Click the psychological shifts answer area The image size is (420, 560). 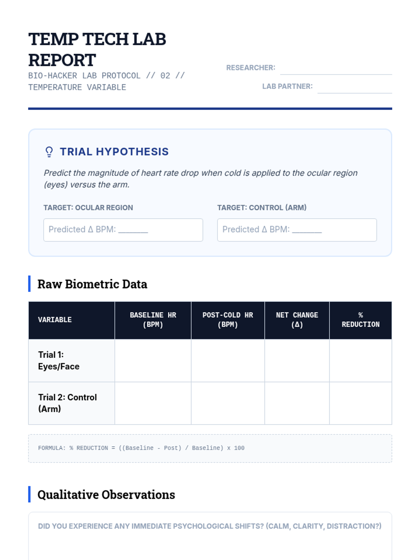tap(210, 546)
